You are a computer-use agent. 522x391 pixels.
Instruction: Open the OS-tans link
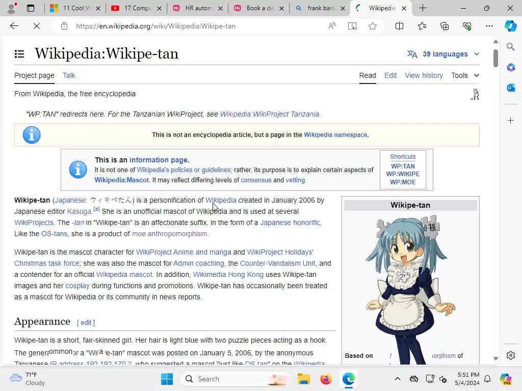click(x=54, y=234)
